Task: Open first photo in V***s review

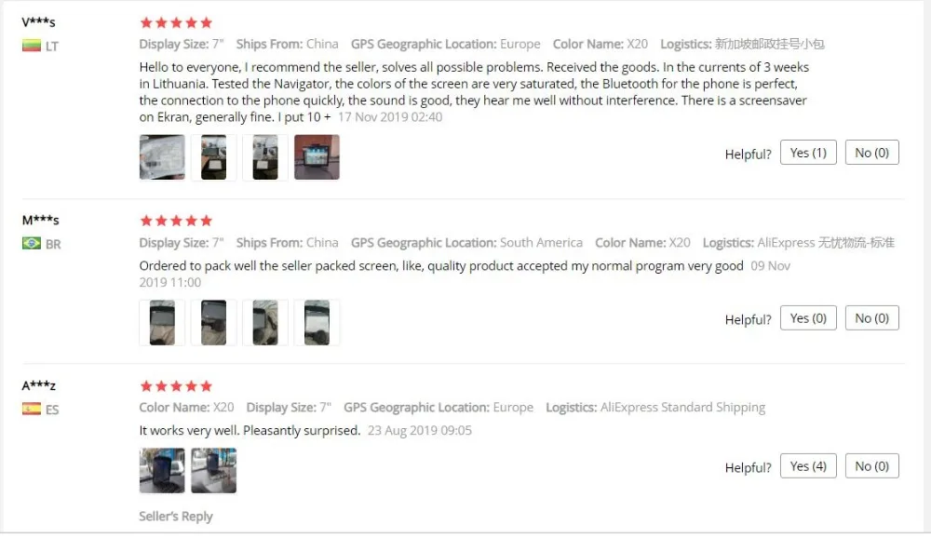Action: [162, 157]
